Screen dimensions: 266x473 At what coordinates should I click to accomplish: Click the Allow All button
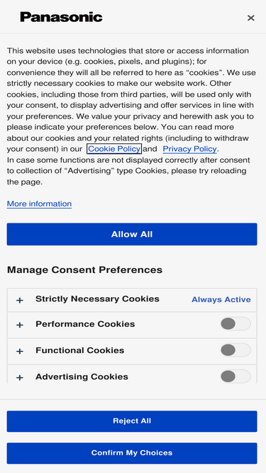[132, 234]
